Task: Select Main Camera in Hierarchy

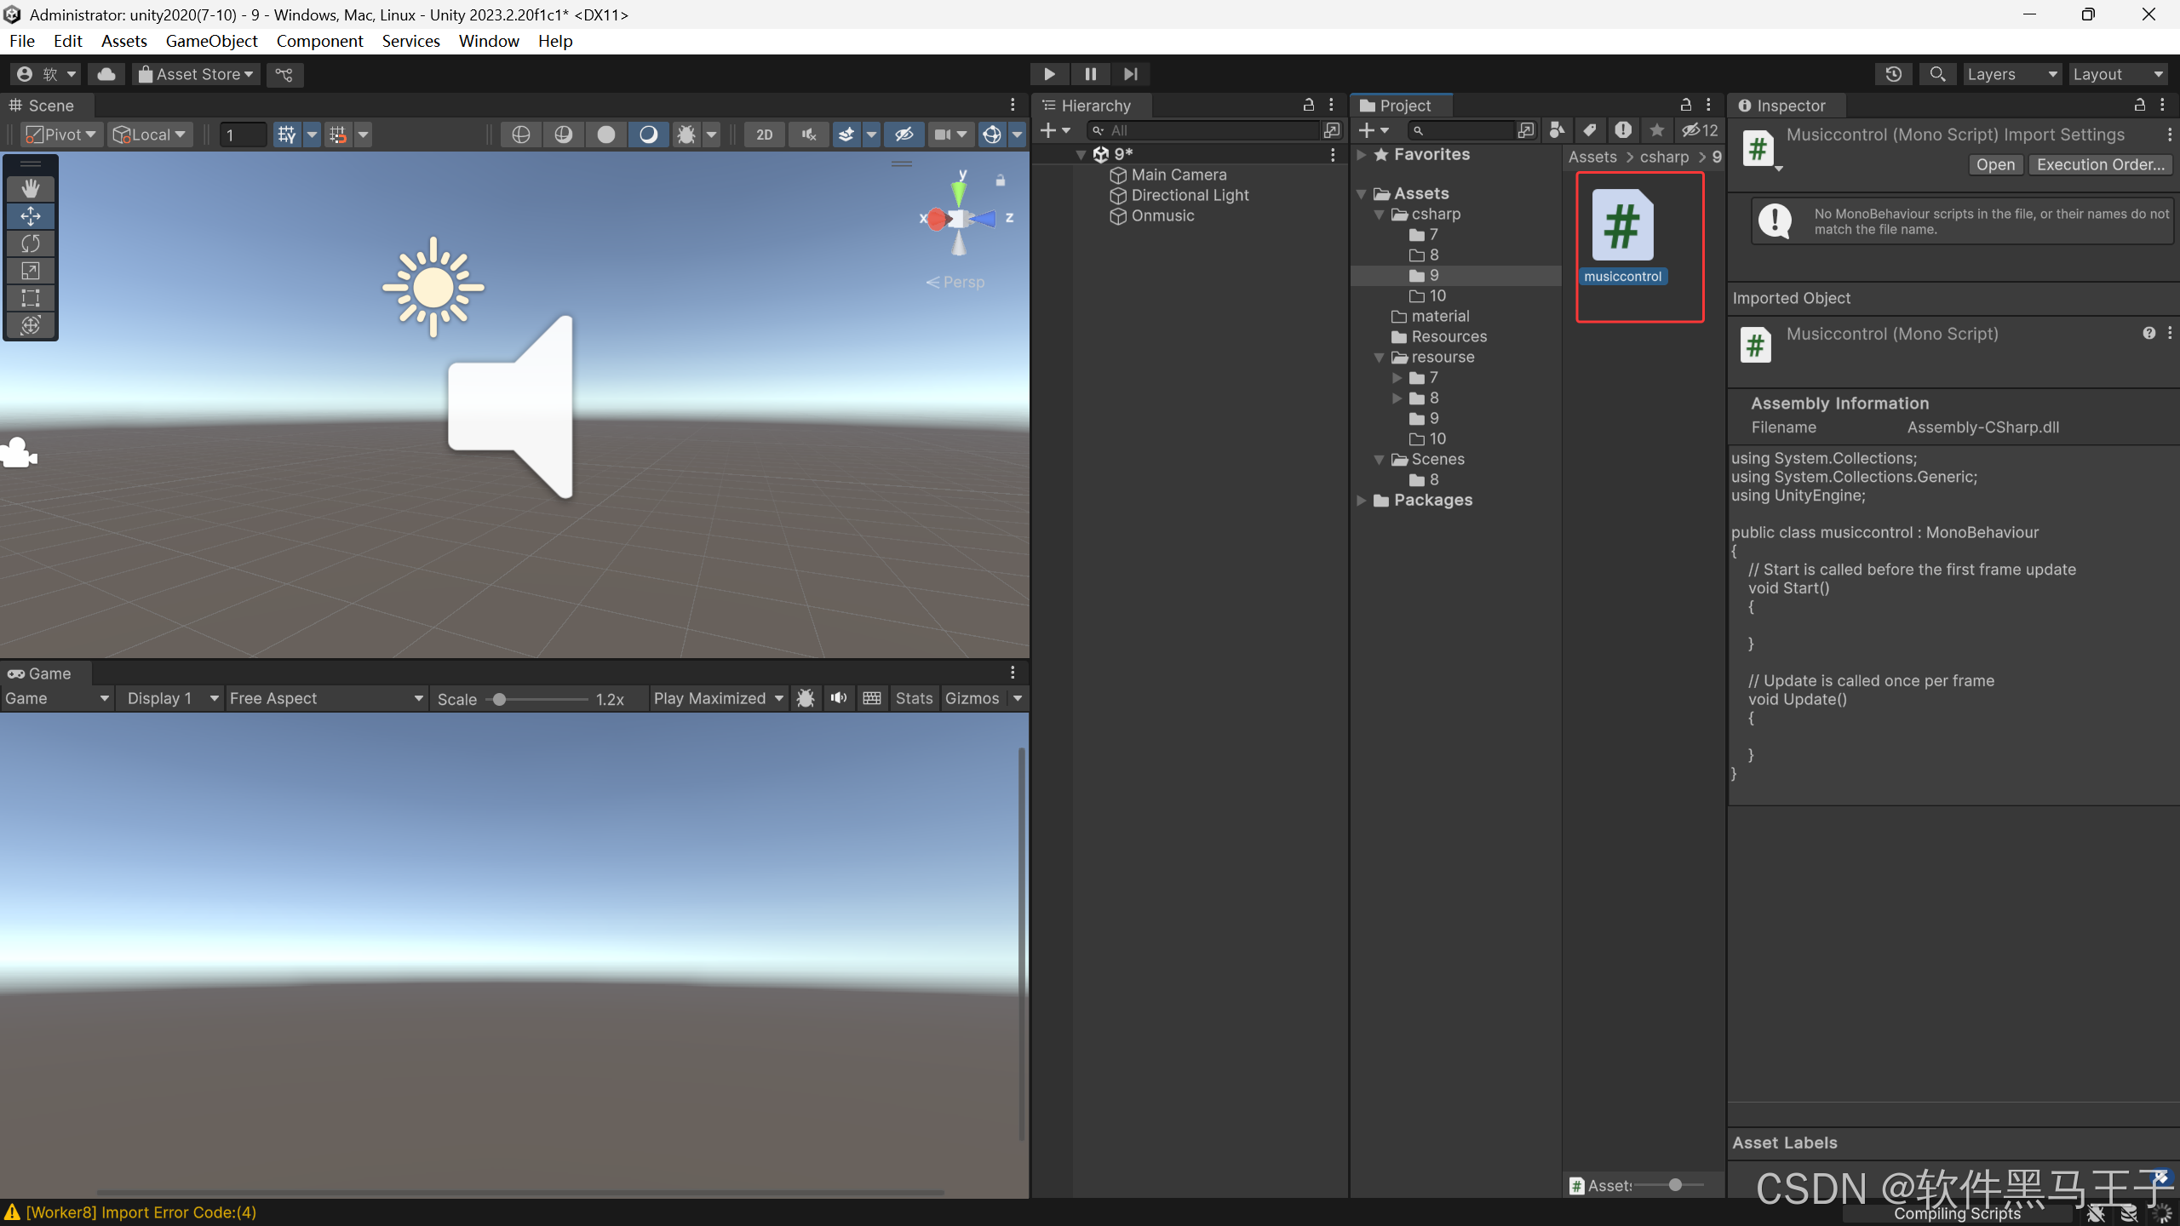Action: pyautogui.click(x=1179, y=175)
